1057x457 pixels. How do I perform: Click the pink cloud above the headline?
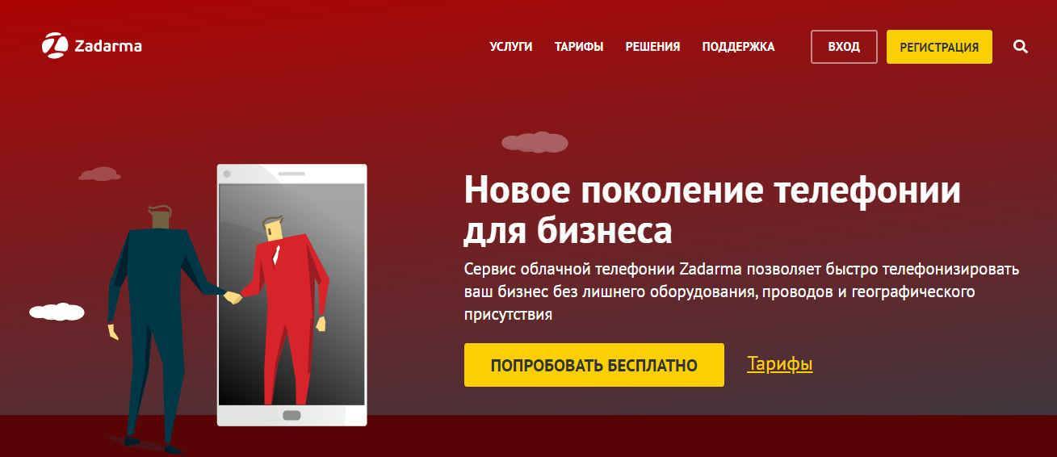coord(535,142)
